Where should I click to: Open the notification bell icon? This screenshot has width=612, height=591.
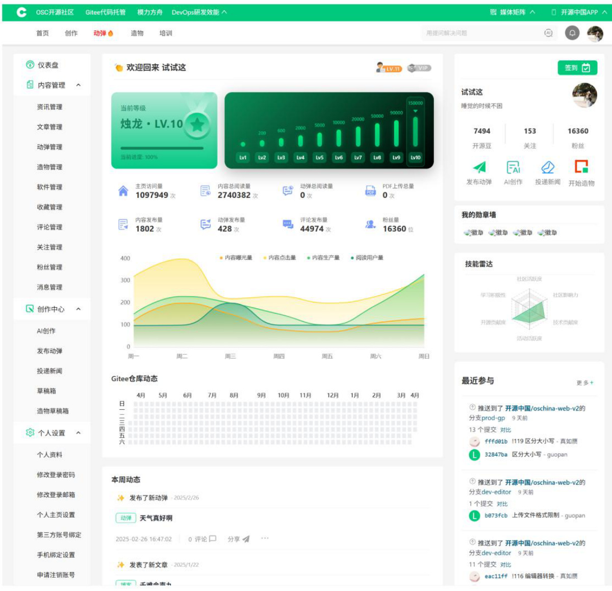click(x=572, y=33)
